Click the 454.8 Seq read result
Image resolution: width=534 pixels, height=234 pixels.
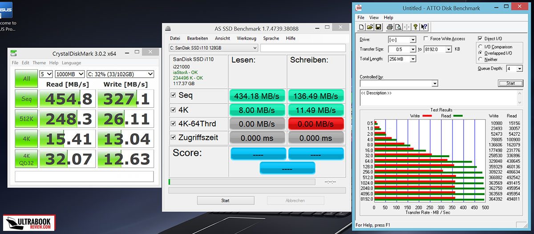point(68,99)
